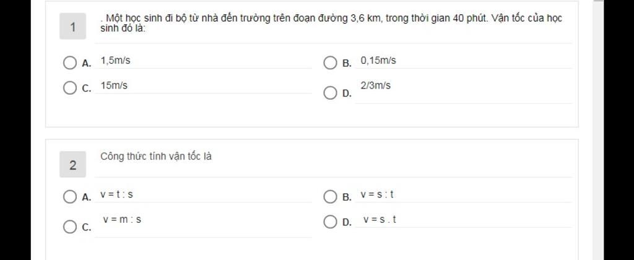The height and width of the screenshot is (260, 634).
Task: Click the formula text 'v = m : s'
Action: [122, 220]
